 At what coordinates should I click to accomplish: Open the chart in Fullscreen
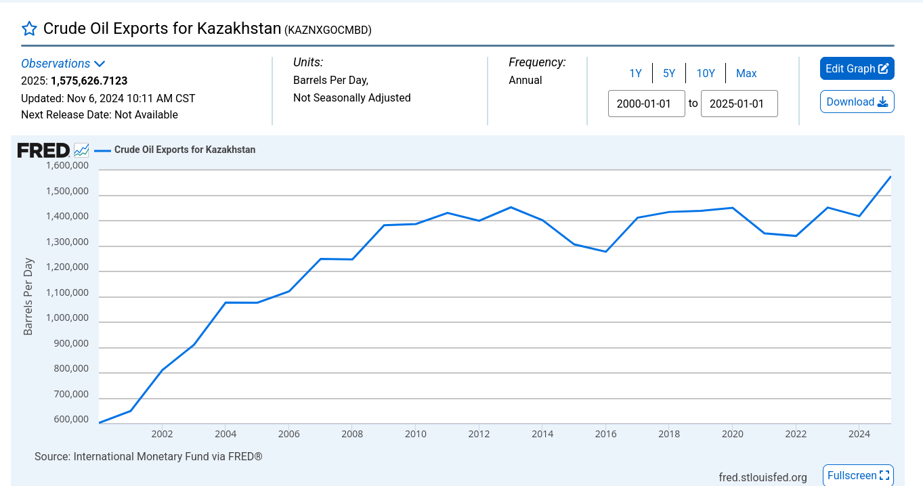(x=858, y=475)
